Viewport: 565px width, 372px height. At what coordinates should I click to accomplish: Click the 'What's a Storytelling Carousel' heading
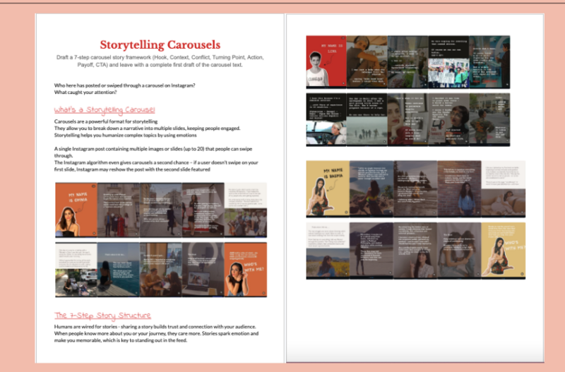click(105, 110)
